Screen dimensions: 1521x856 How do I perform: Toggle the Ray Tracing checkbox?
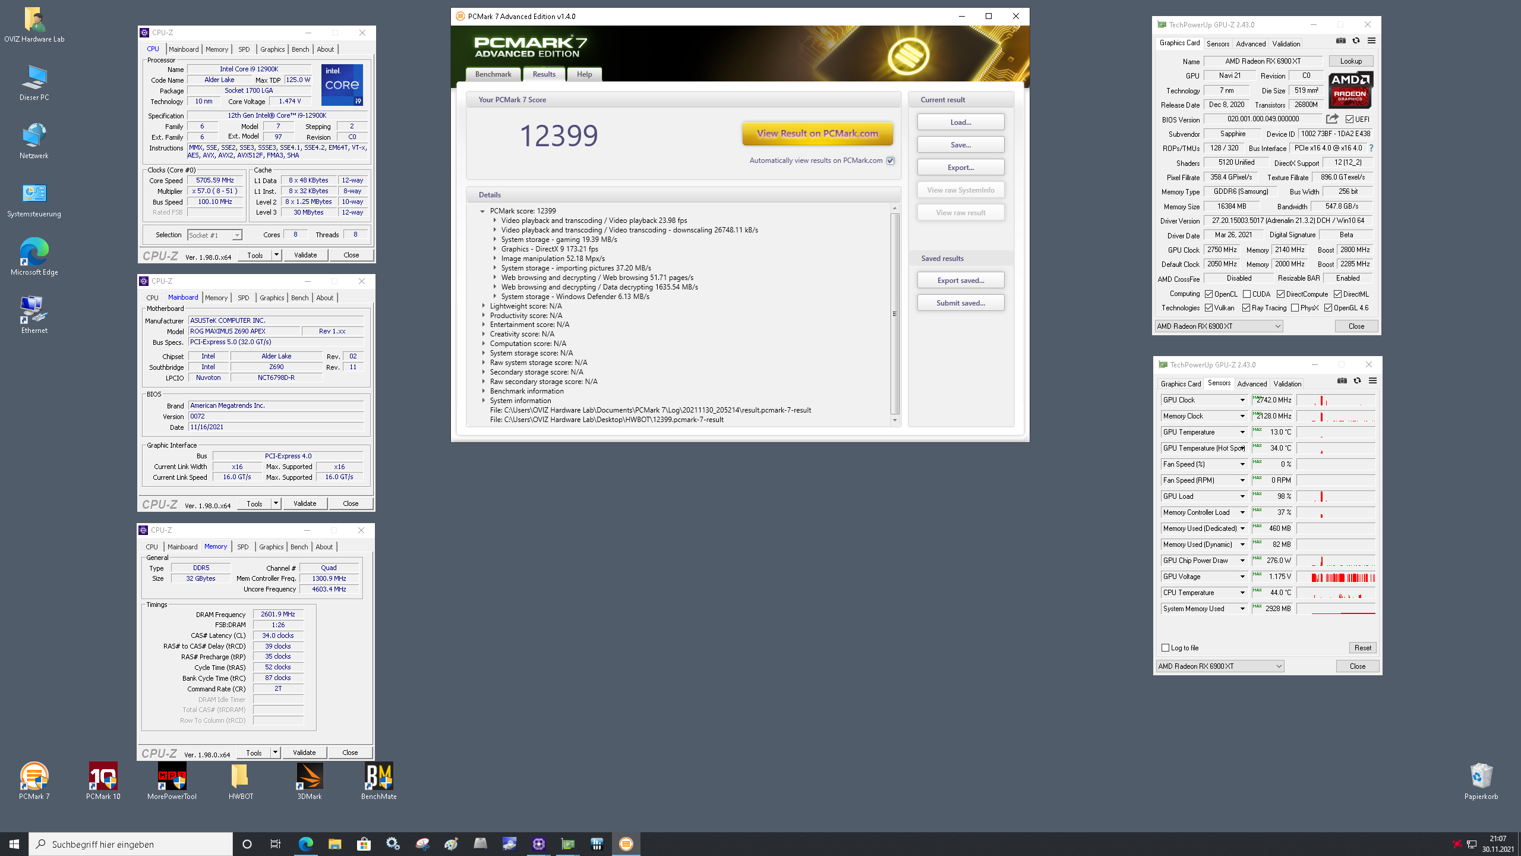coord(1246,308)
